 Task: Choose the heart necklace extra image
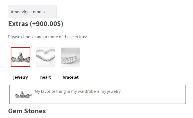[46, 57]
